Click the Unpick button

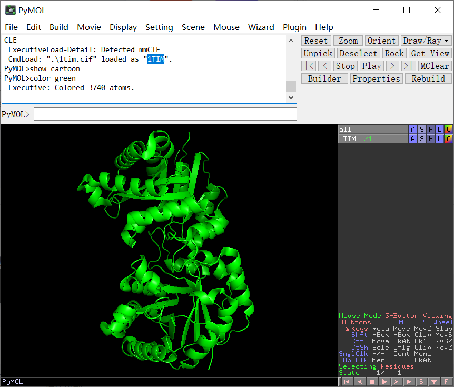[x=318, y=54]
